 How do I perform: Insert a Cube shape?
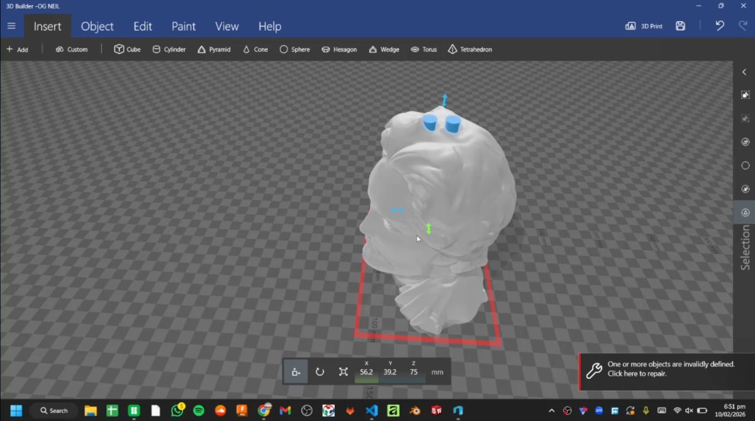pos(127,49)
